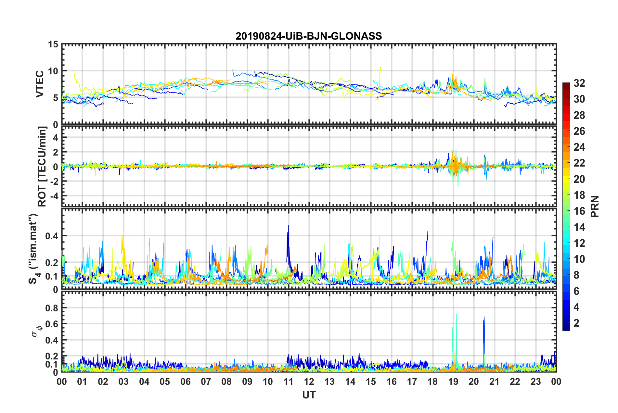Viewport: 618px width, 413px height.
Task: Pick the green middle of the PRN colorbar
Action: [566, 206]
